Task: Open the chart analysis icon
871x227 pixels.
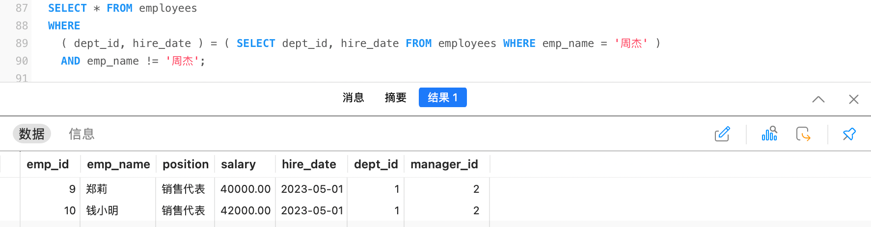Action: click(x=769, y=134)
